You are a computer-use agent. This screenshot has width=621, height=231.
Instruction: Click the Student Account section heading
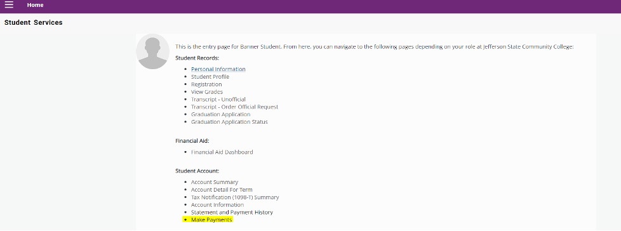197,171
